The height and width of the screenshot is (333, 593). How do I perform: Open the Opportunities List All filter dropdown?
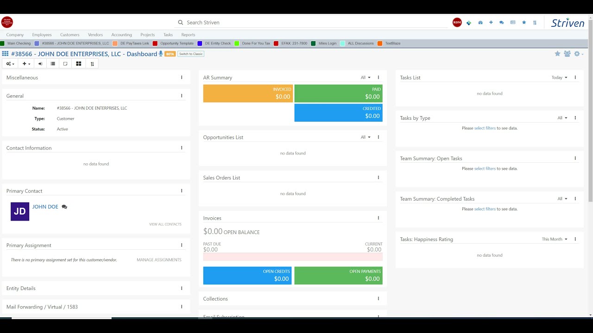[366, 137]
